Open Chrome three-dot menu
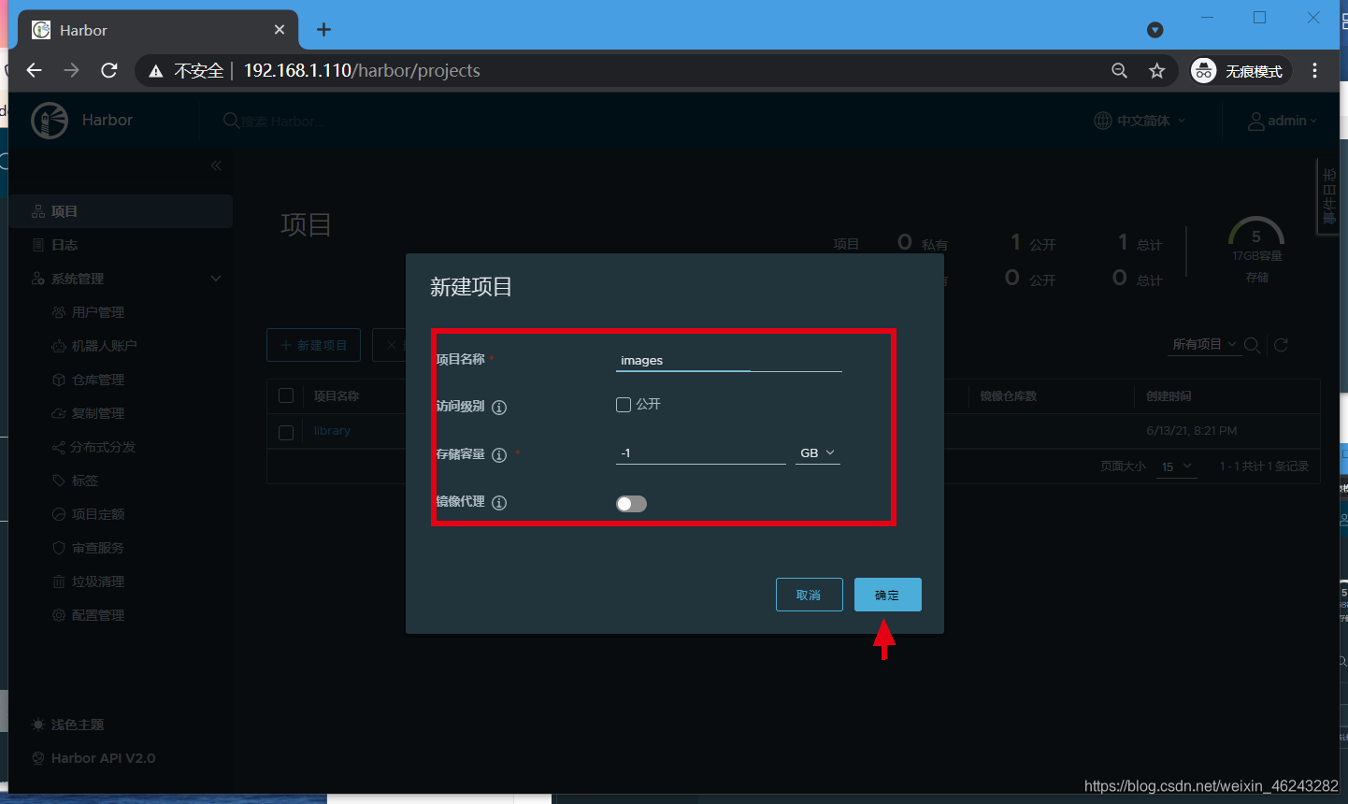1348x804 pixels. coord(1314,70)
